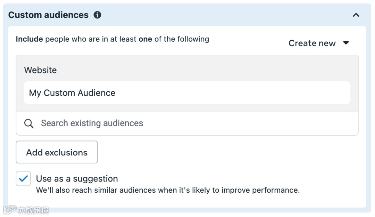Click the caret arrow beside Create new
The image size is (375, 217).
point(346,43)
